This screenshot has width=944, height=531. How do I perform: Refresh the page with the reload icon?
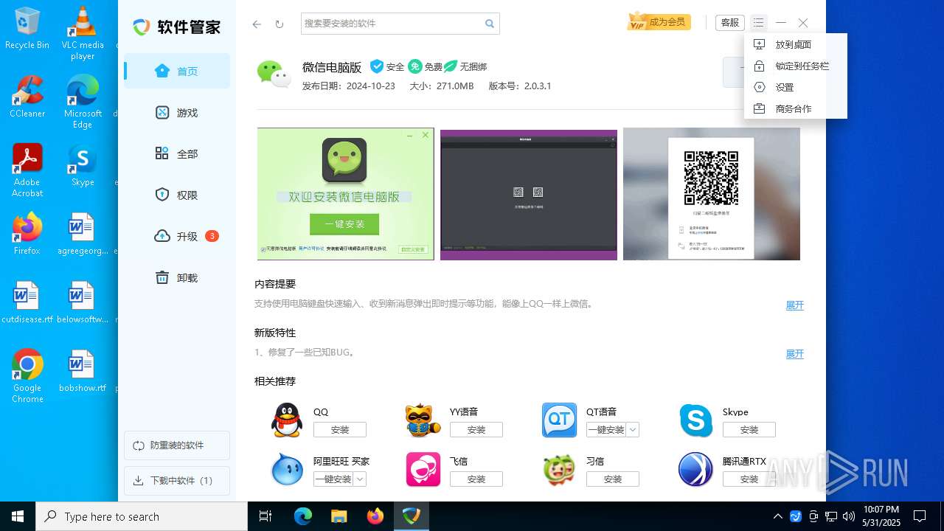pos(280,24)
